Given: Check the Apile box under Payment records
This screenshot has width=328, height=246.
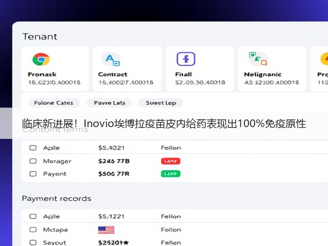Looking at the screenshot, I should coord(33,216).
